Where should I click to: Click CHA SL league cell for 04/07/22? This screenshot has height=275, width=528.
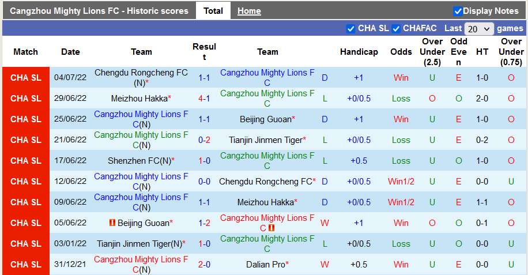[26, 78]
